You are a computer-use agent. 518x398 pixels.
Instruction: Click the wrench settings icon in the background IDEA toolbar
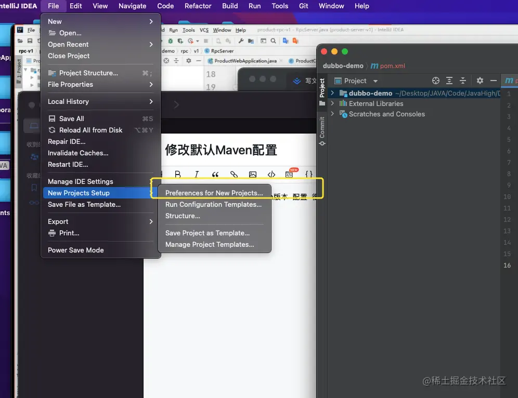click(241, 41)
